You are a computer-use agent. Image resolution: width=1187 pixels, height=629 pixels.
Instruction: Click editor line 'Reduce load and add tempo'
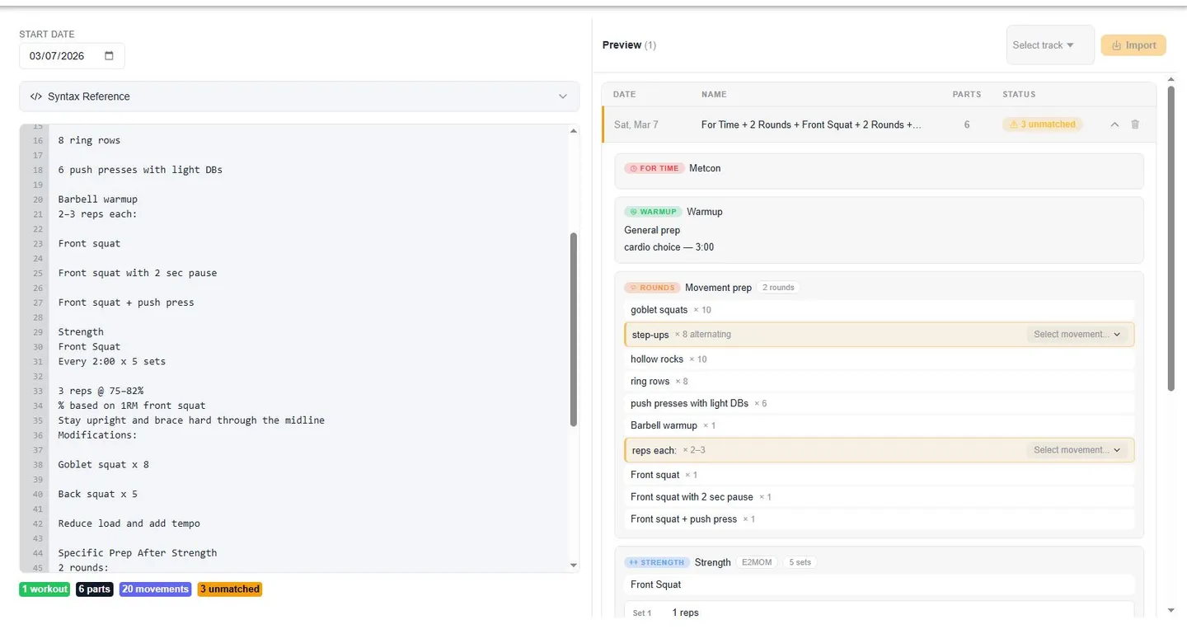click(129, 523)
